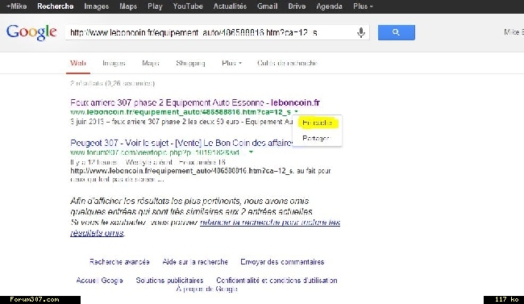This screenshot has width=524, height=304.
Task: Open 'Accueil Google' footer link
Action: (x=100, y=281)
